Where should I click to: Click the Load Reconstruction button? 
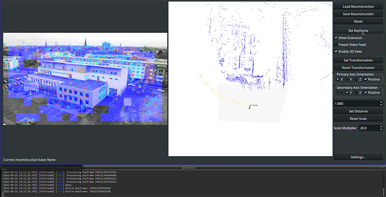click(x=358, y=6)
